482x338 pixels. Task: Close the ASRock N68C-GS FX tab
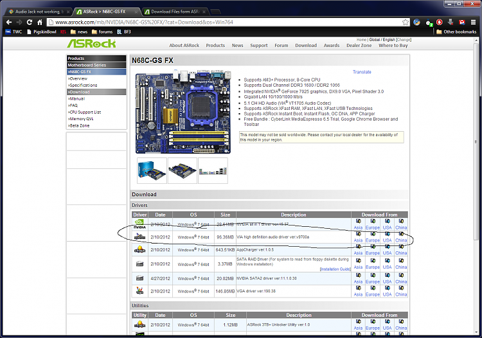point(136,12)
